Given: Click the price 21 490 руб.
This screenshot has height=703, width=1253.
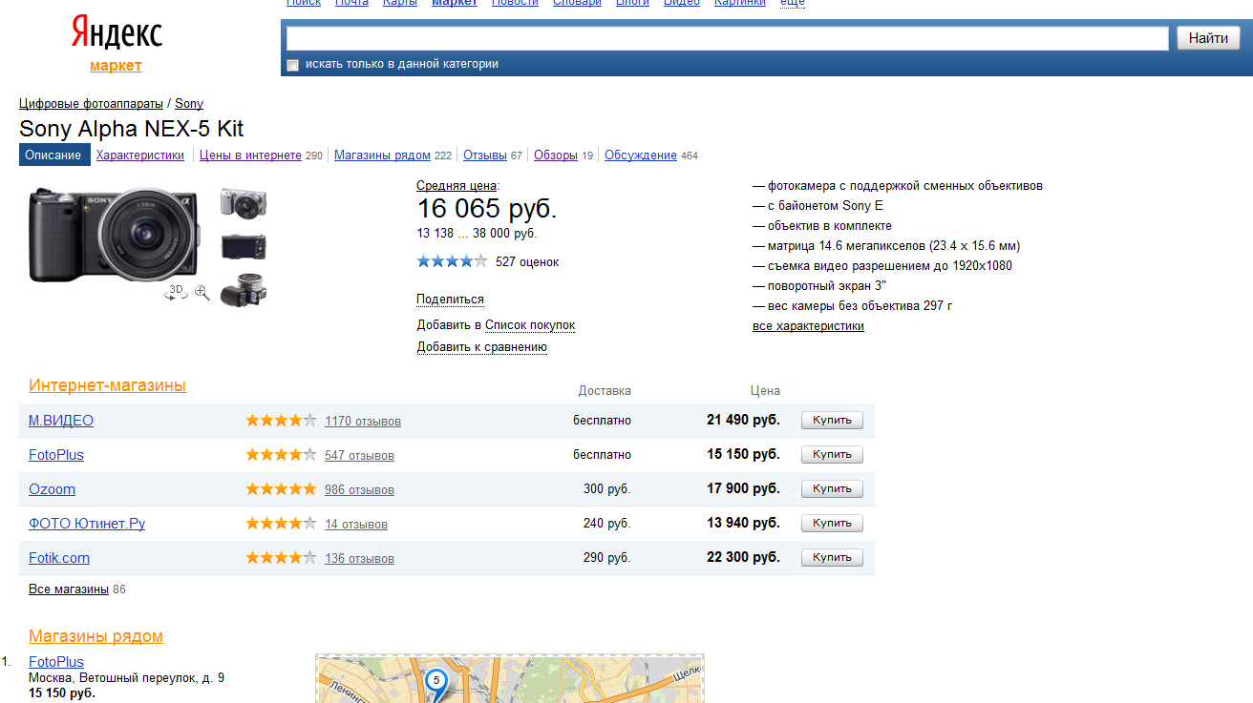Looking at the screenshot, I should tap(743, 420).
